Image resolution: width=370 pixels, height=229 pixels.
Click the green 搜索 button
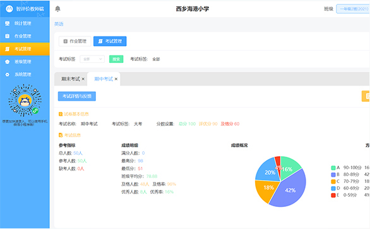pyautogui.click(x=116, y=59)
